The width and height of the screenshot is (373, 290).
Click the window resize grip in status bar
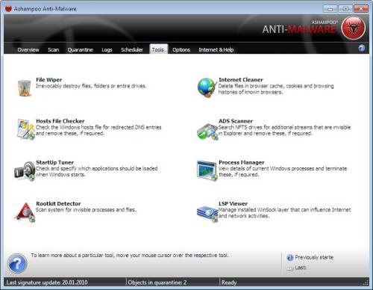pos(366,283)
